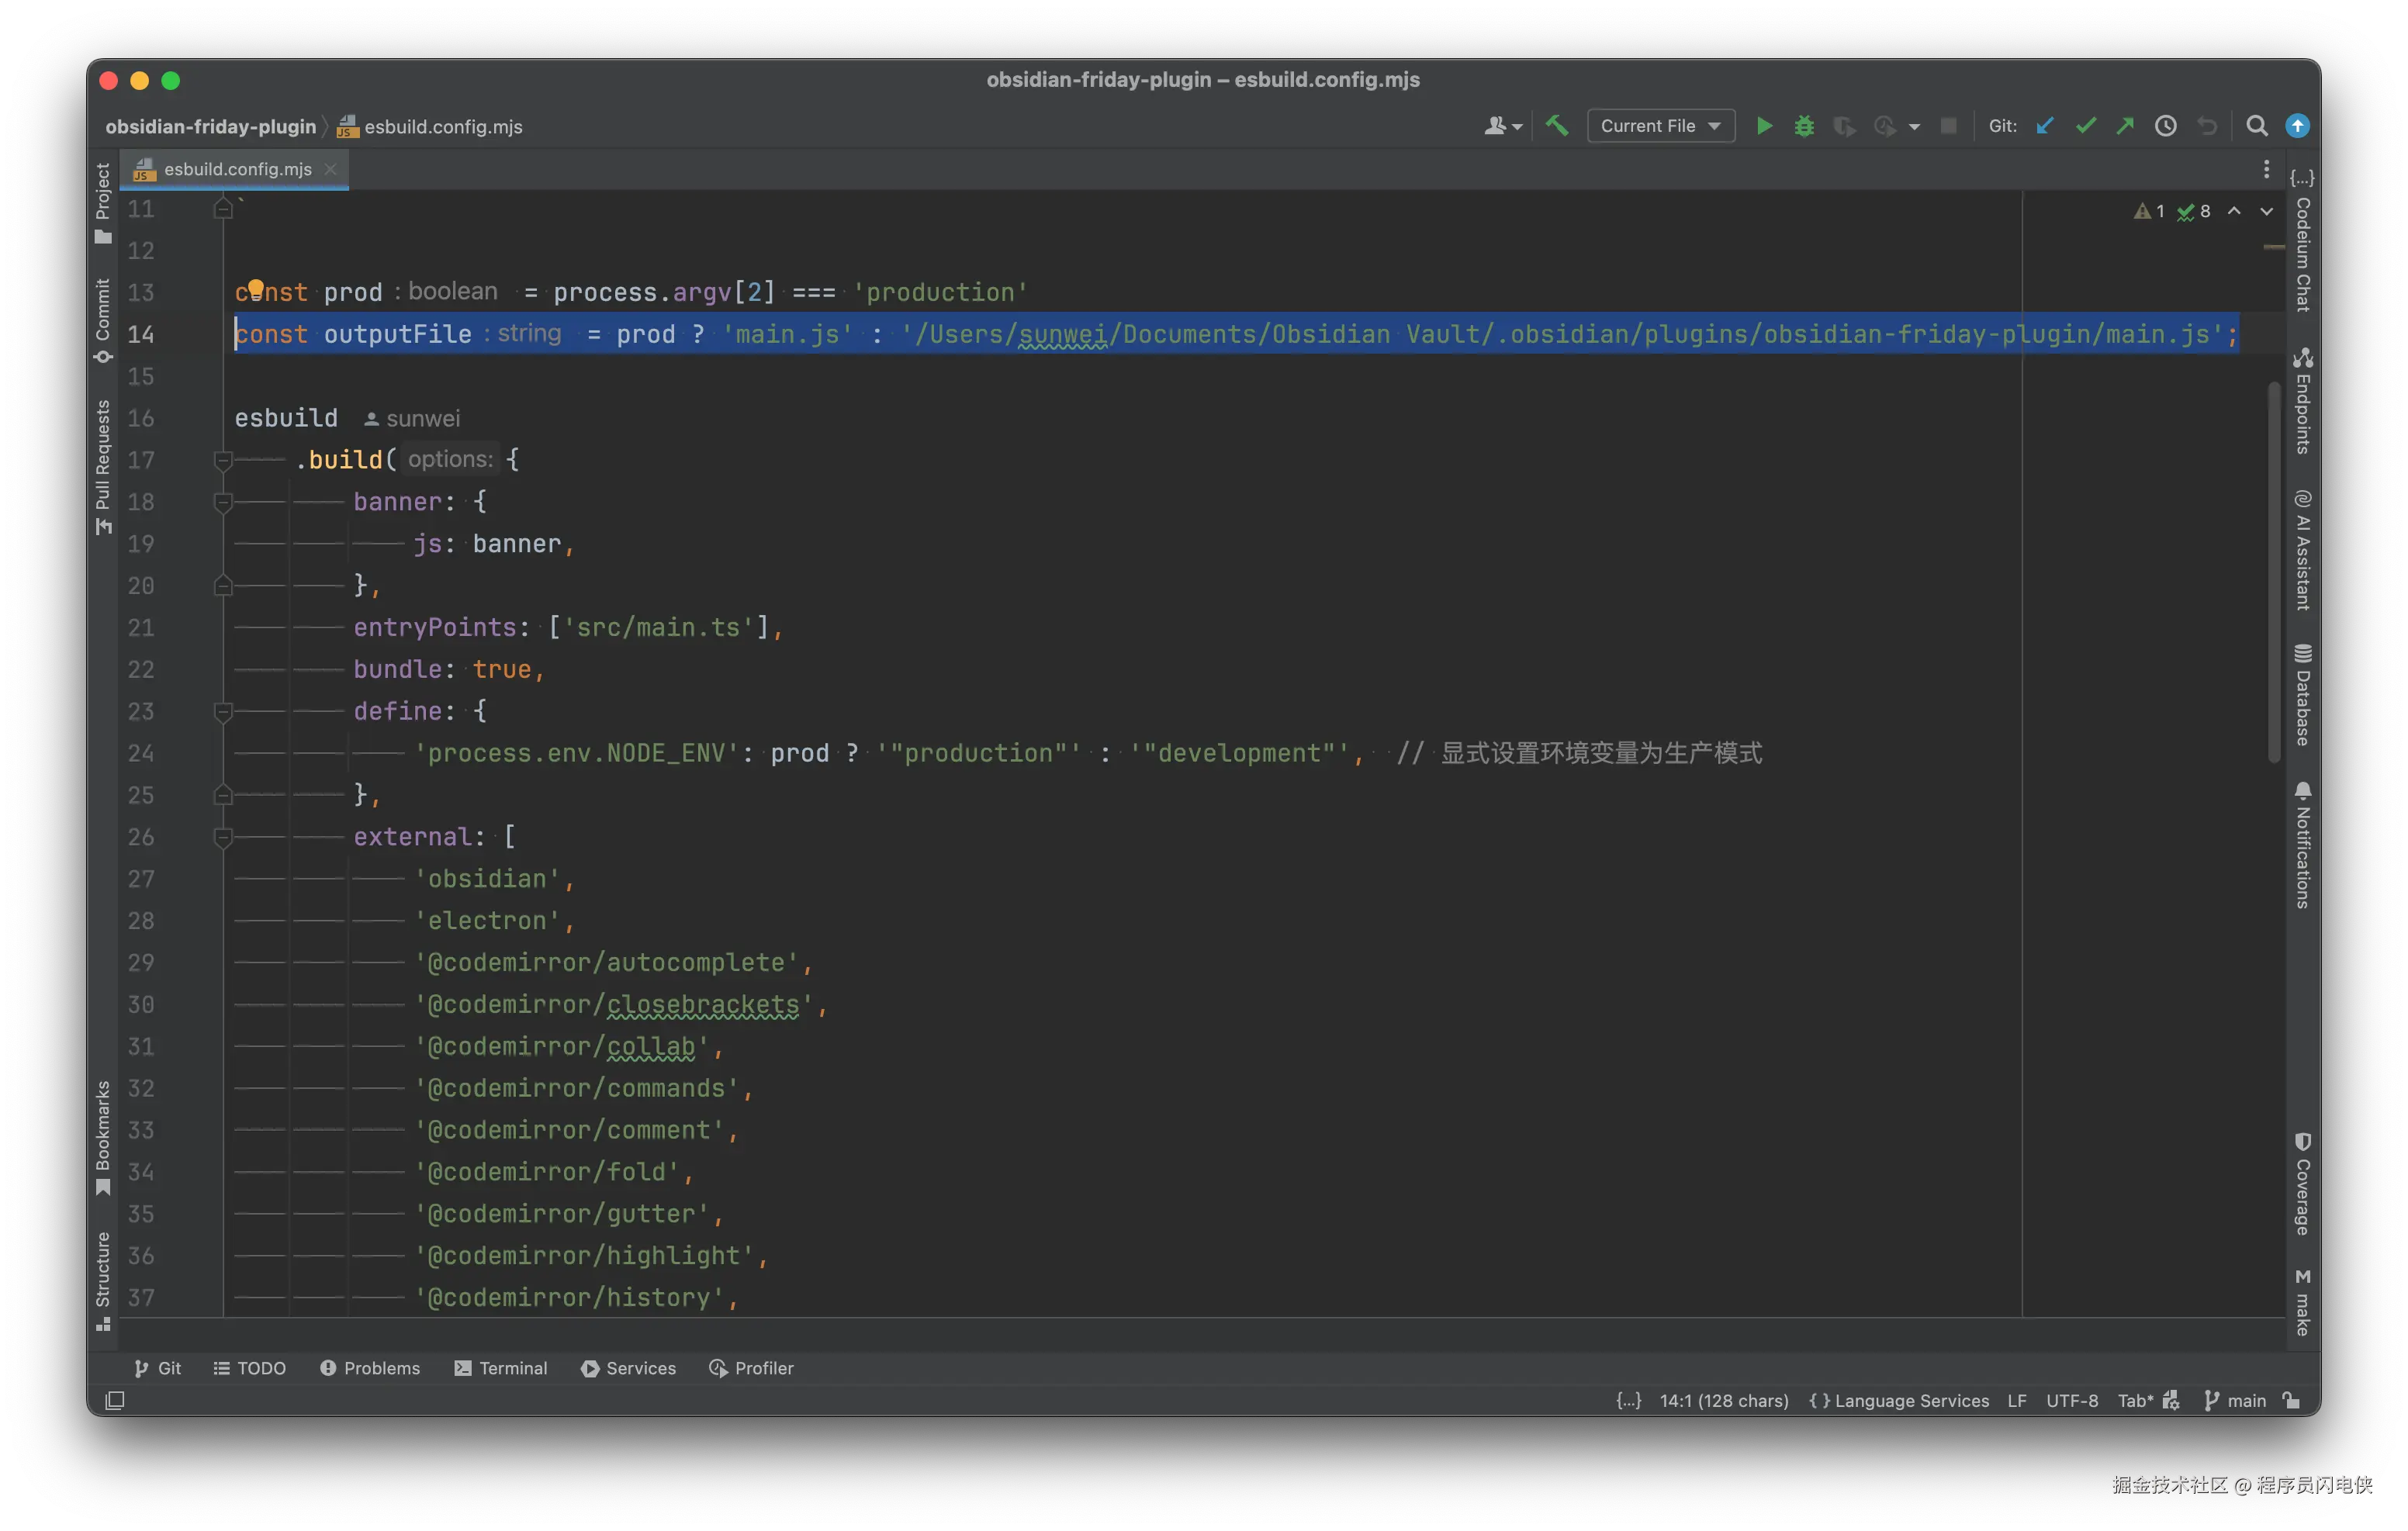Collapse the external array fold marker
Screen dimensions: 2408x1531
[223, 837]
